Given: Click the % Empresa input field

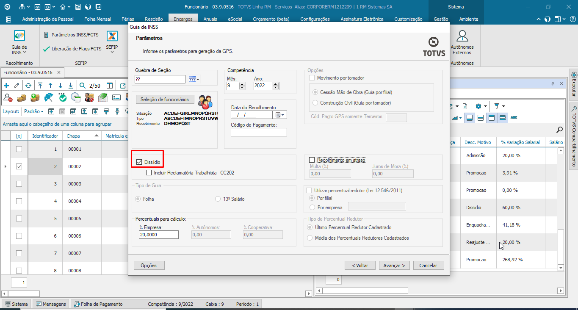Looking at the screenshot, I should [159, 235].
